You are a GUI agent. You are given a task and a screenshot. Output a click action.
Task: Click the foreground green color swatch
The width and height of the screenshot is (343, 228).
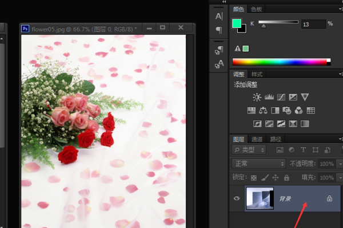tap(237, 23)
